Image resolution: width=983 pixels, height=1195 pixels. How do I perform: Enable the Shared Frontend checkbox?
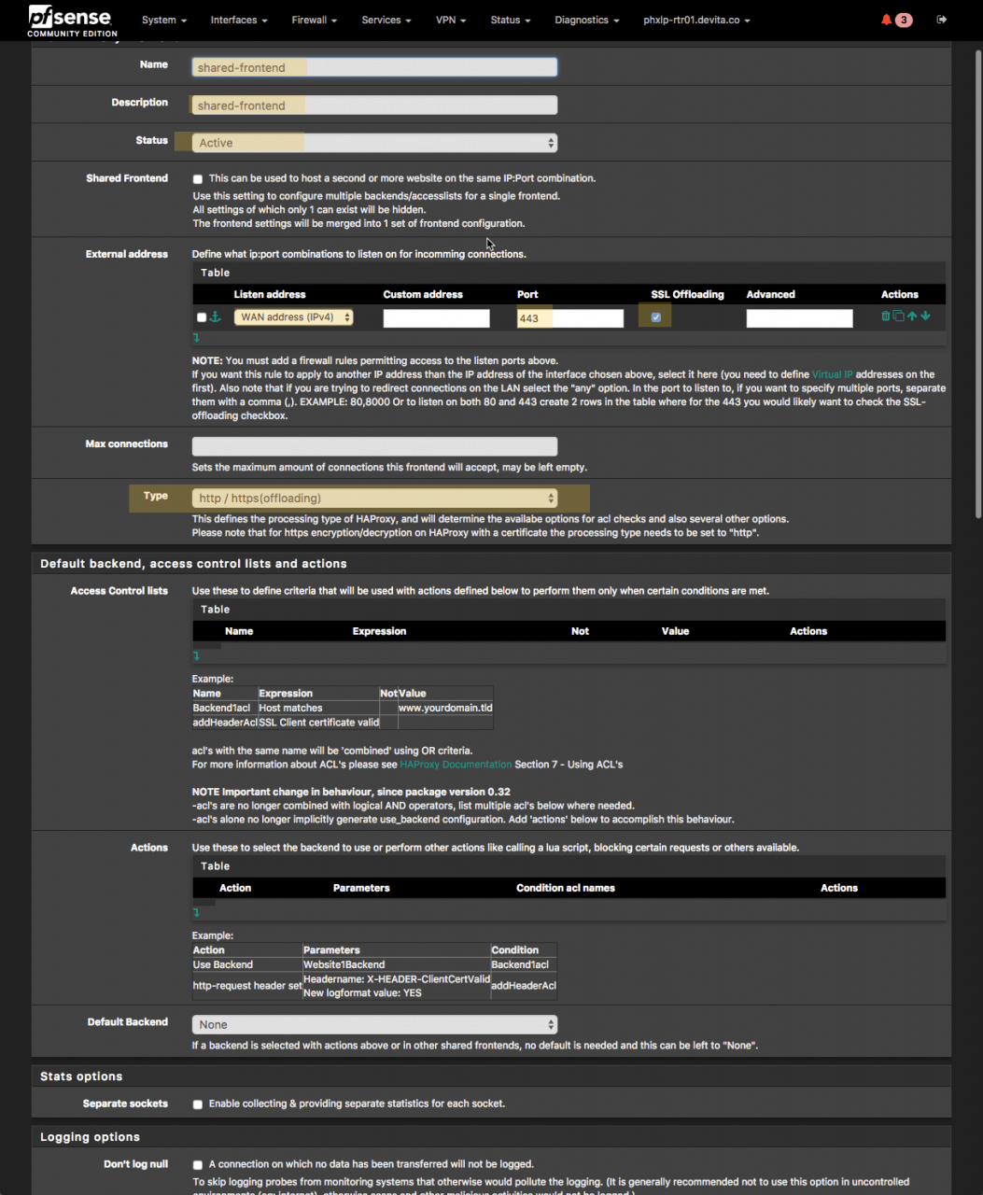(198, 179)
